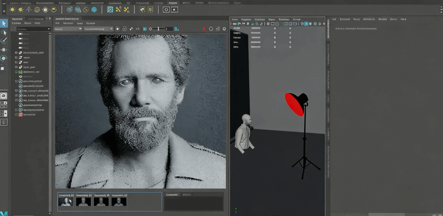Select the second tab beside the snapshot strip
Viewport: 443px width, 216px height.
click(187, 195)
